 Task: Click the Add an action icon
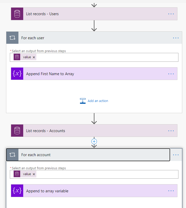pos(83,101)
